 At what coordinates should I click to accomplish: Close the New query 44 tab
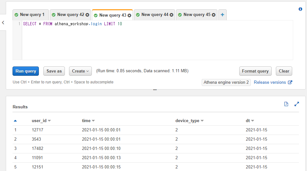171,15
